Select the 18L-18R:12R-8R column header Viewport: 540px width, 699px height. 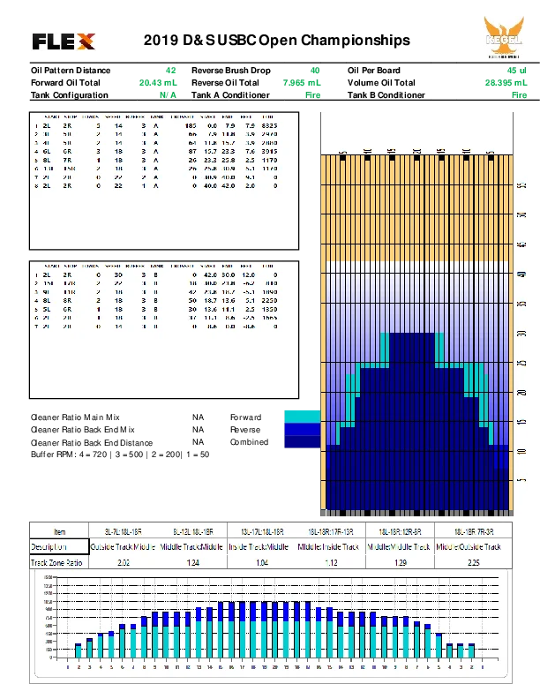pyautogui.click(x=400, y=532)
